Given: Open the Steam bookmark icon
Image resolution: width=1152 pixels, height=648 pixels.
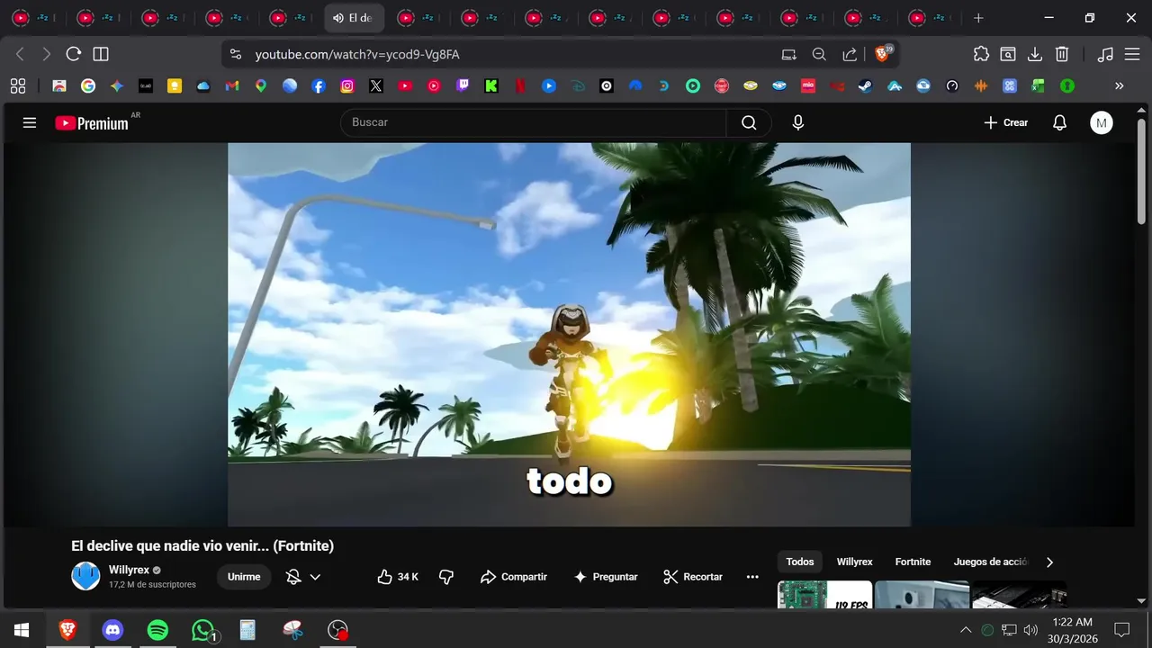Looking at the screenshot, I should [866, 86].
